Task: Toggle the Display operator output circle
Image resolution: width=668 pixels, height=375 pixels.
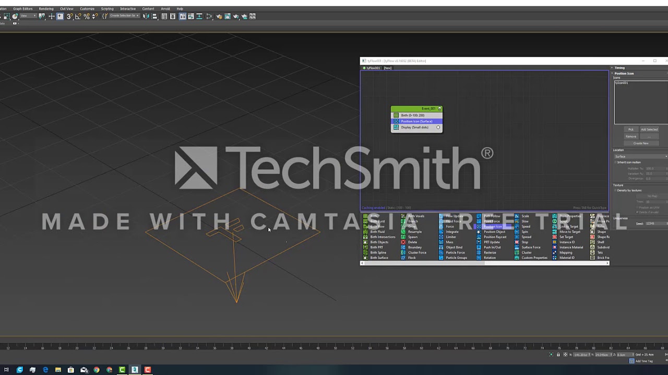Action: point(438,128)
